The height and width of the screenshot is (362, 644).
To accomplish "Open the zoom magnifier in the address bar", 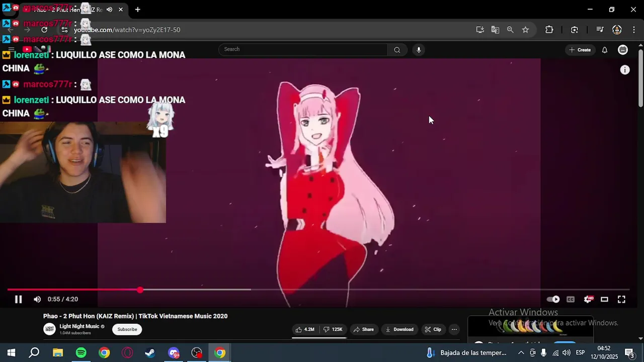I will click(x=510, y=30).
